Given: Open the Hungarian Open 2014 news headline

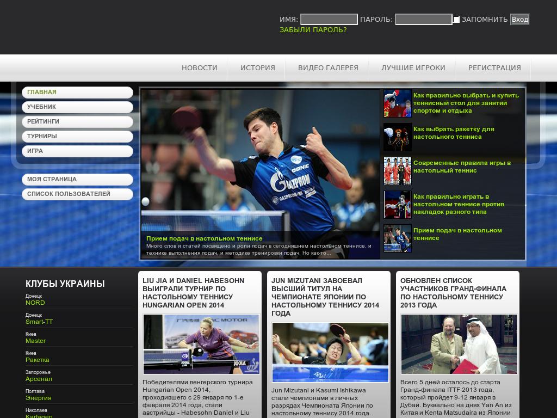Looking at the screenshot, I should 193,293.
